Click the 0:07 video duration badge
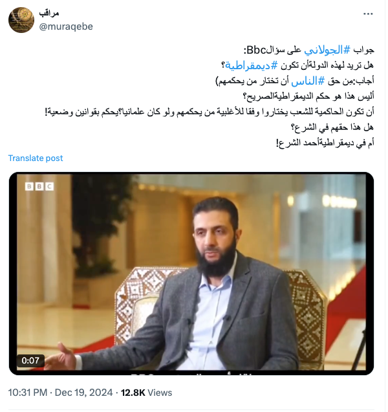The height and width of the screenshot is (412, 388). (x=30, y=360)
